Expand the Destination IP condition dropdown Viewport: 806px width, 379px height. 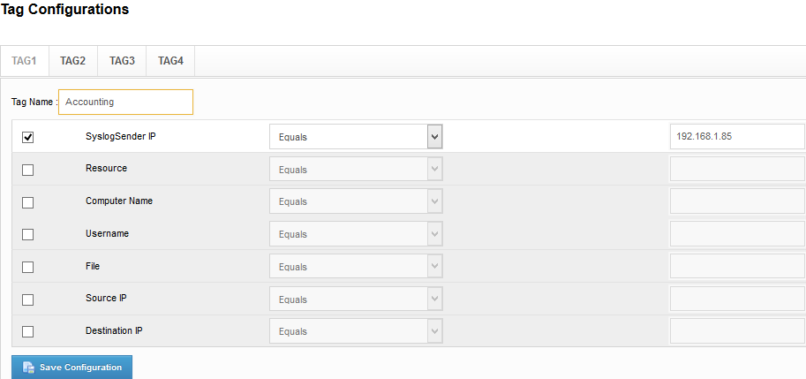(355, 332)
